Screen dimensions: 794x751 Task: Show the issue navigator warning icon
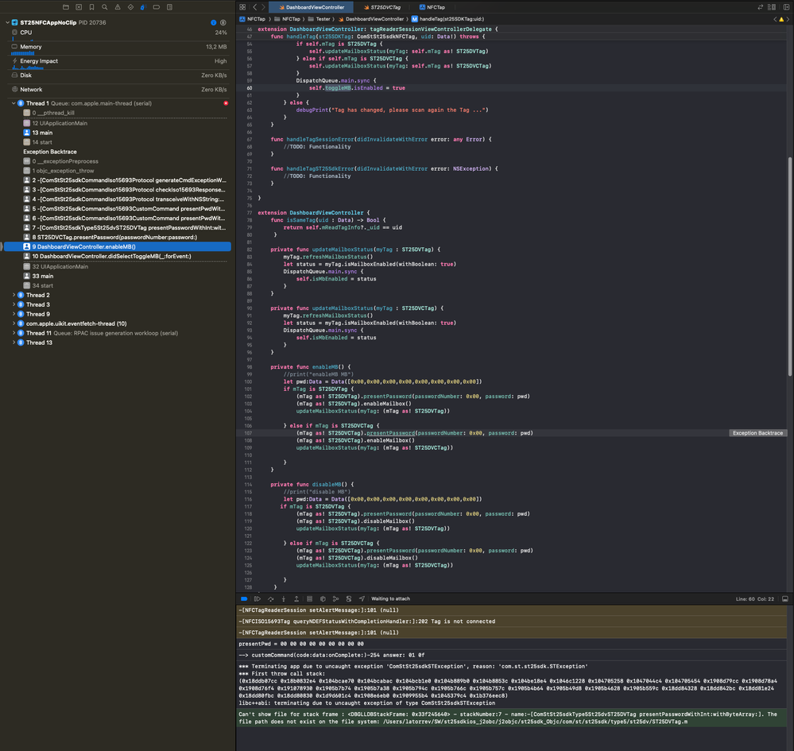[x=118, y=6]
